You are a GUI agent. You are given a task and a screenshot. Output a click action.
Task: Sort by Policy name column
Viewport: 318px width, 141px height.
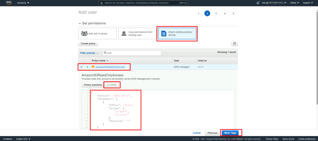click(100, 61)
